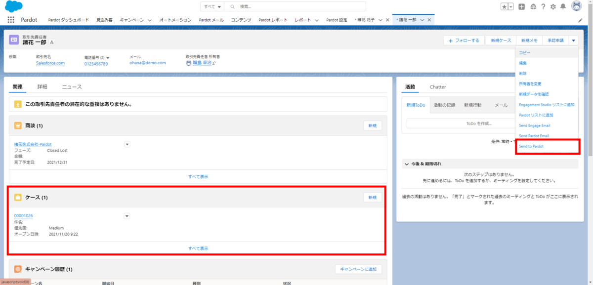Open the global actions plus icon

tap(522, 6)
